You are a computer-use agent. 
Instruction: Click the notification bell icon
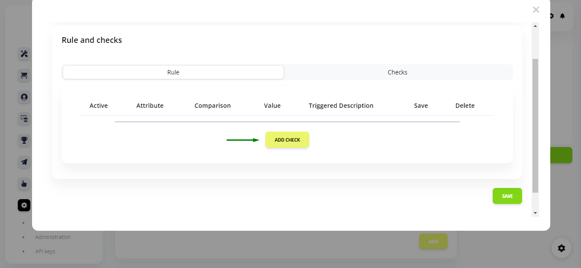(562, 16)
